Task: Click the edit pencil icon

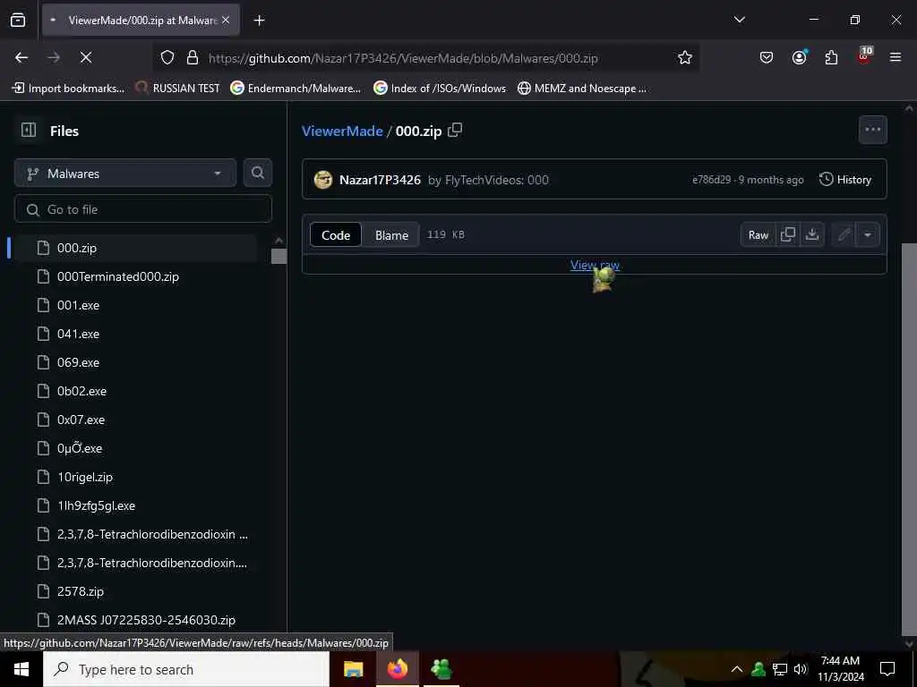Action: pos(844,235)
